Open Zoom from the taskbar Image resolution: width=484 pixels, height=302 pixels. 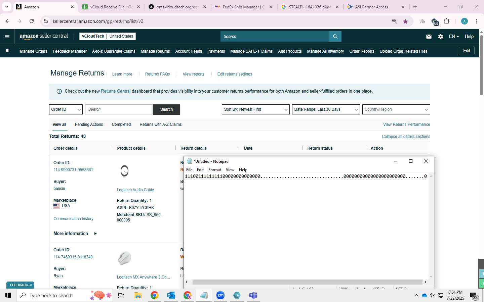220,295
